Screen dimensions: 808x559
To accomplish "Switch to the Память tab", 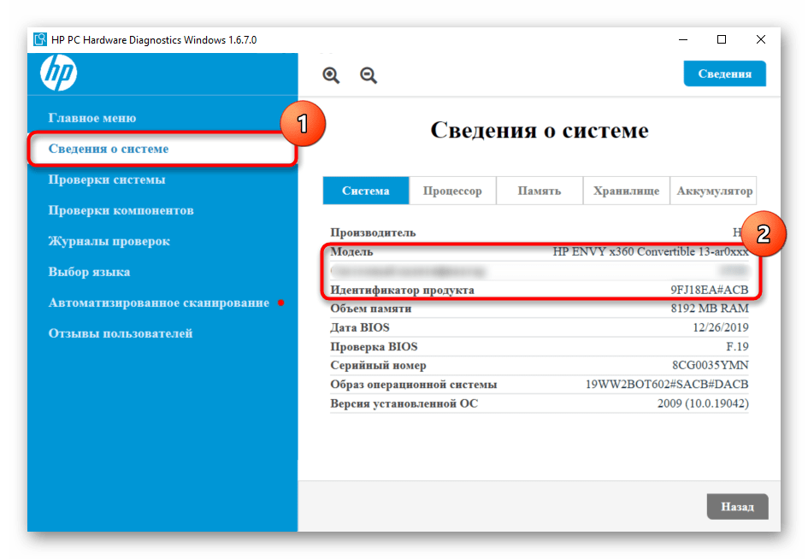I will (x=540, y=191).
